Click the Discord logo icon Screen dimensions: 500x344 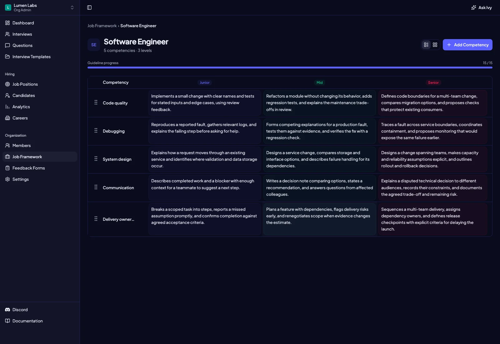(x=7, y=310)
